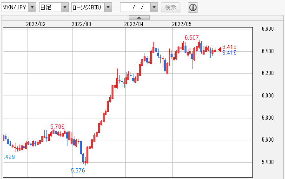Click the 2022/02 date axis label
This screenshot has width=285, height=179.
pos(36,24)
